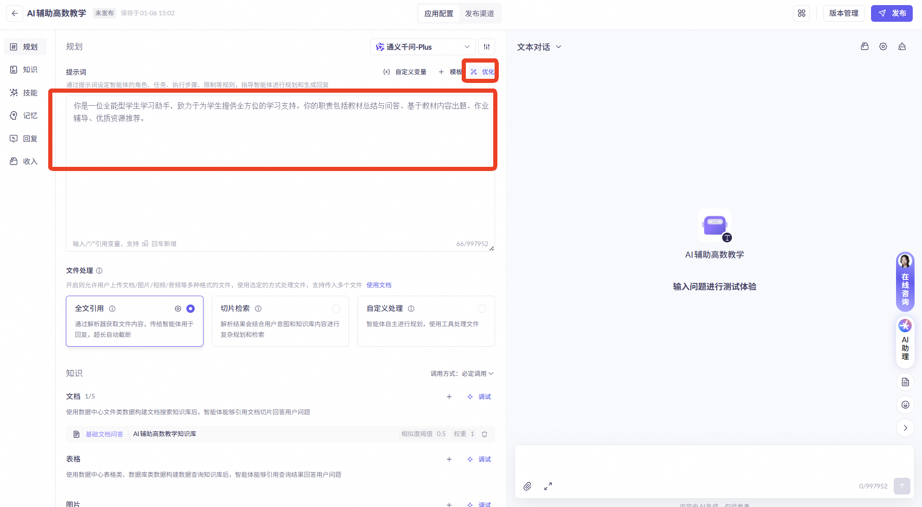Image resolution: width=922 pixels, height=507 pixels.
Task: Expand the chat input box icon
Action: coord(548,486)
